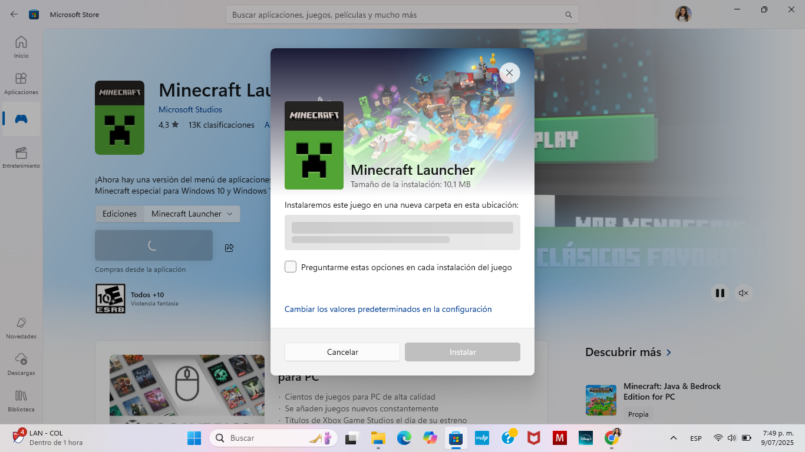Open the user profile avatar
The image size is (805, 452).
pos(683,14)
